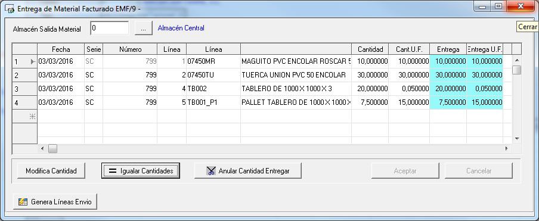Click Entrega U.F. cell 0,050000 in row 3
This screenshot has height=221, width=539.
[485, 89]
